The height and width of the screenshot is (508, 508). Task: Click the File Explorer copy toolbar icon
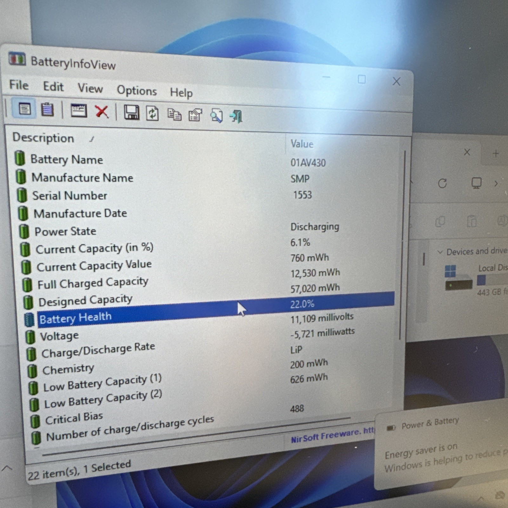(440, 221)
